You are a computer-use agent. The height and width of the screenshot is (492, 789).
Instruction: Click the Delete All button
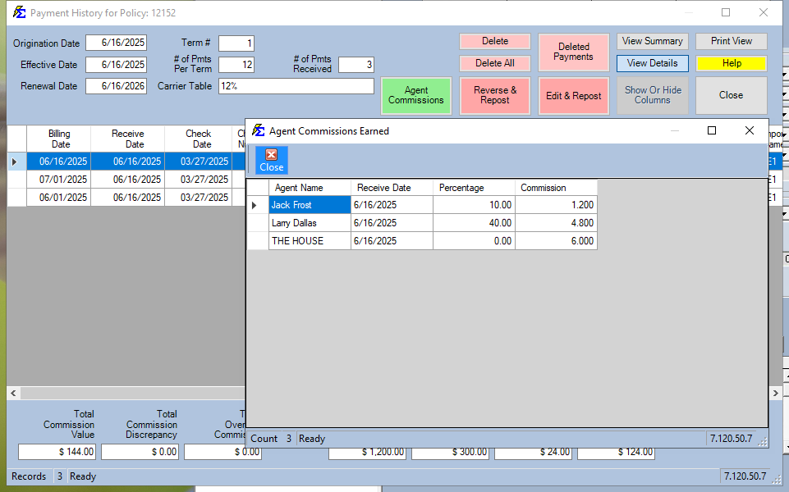[x=494, y=63]
